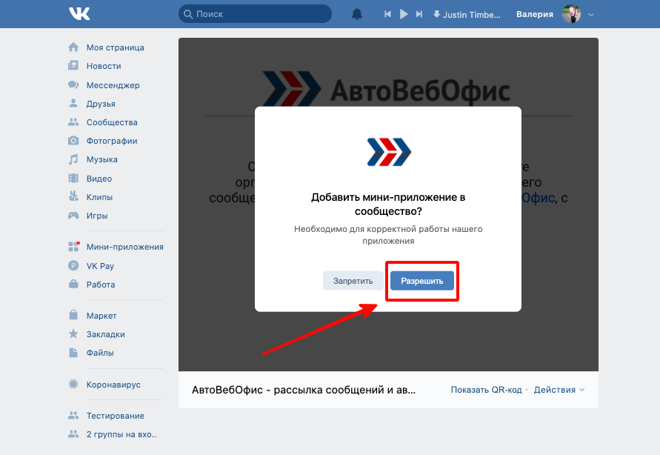Click the app title АвтоВебОфис - рассылка сообщений
Viewport: 660px width, 455px height.
point(304,390)
